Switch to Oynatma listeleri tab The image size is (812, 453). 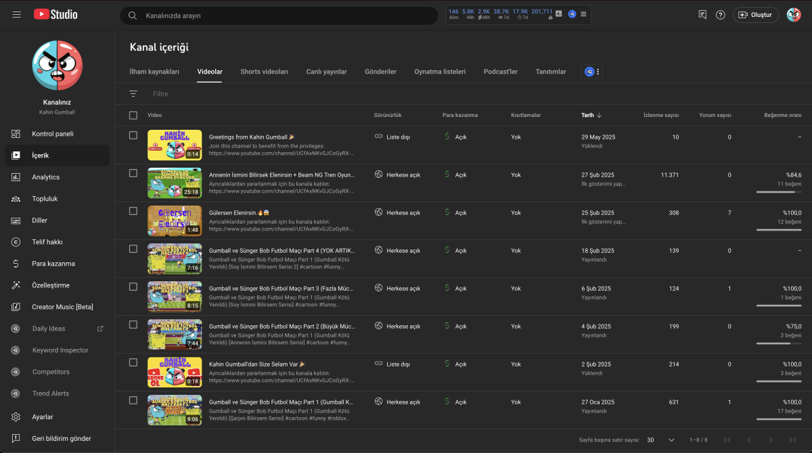click(440, 72)
